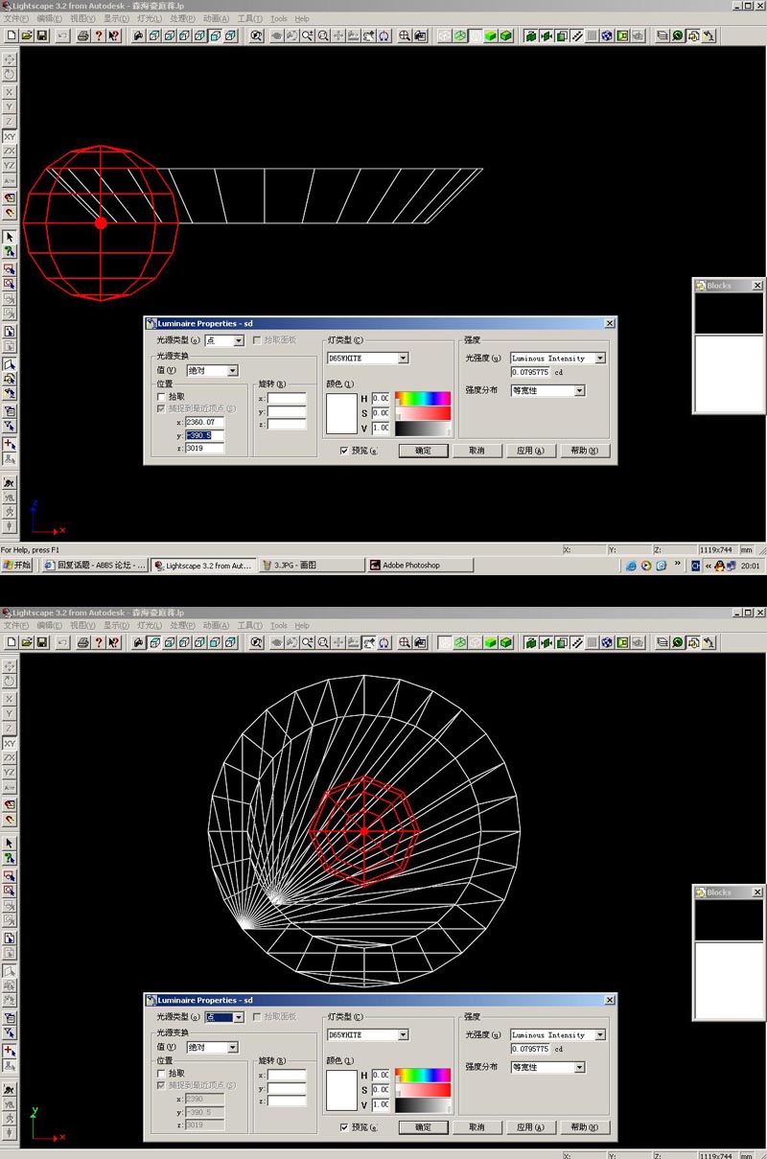Click the 应用 button in the lower dialog
Viewport: 767px width, 1159px height.
tap(530, 1127)
